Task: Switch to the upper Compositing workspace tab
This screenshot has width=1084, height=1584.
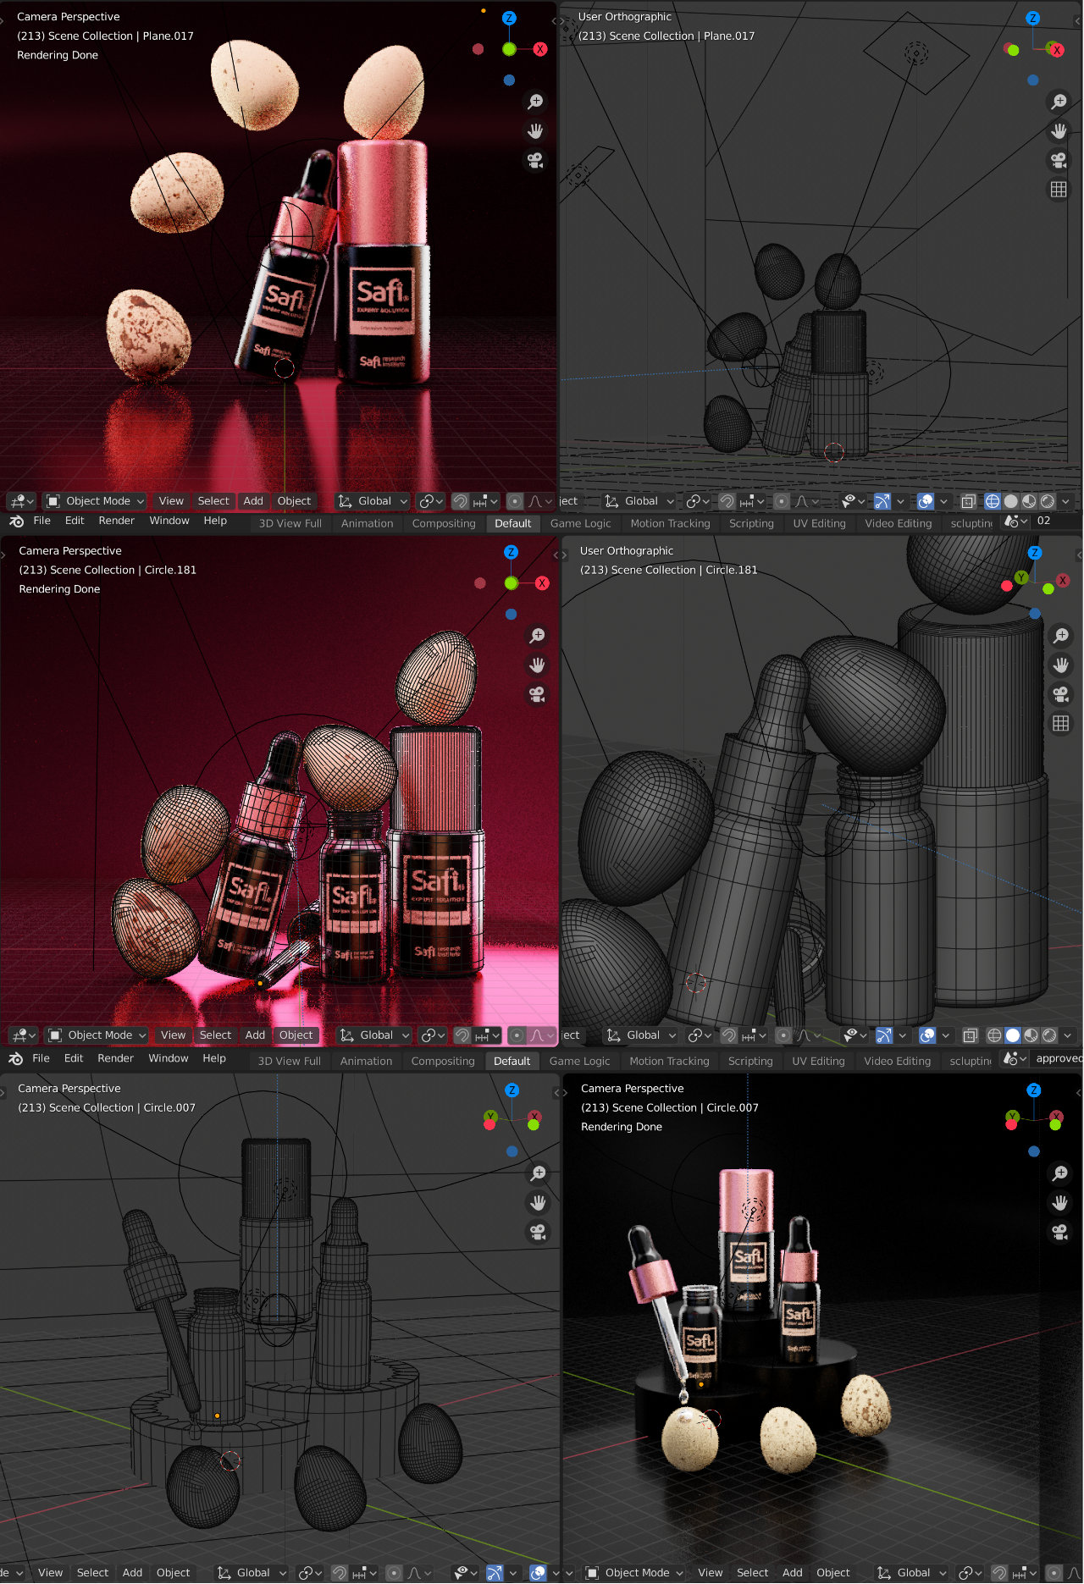Action: coord(444,523)
